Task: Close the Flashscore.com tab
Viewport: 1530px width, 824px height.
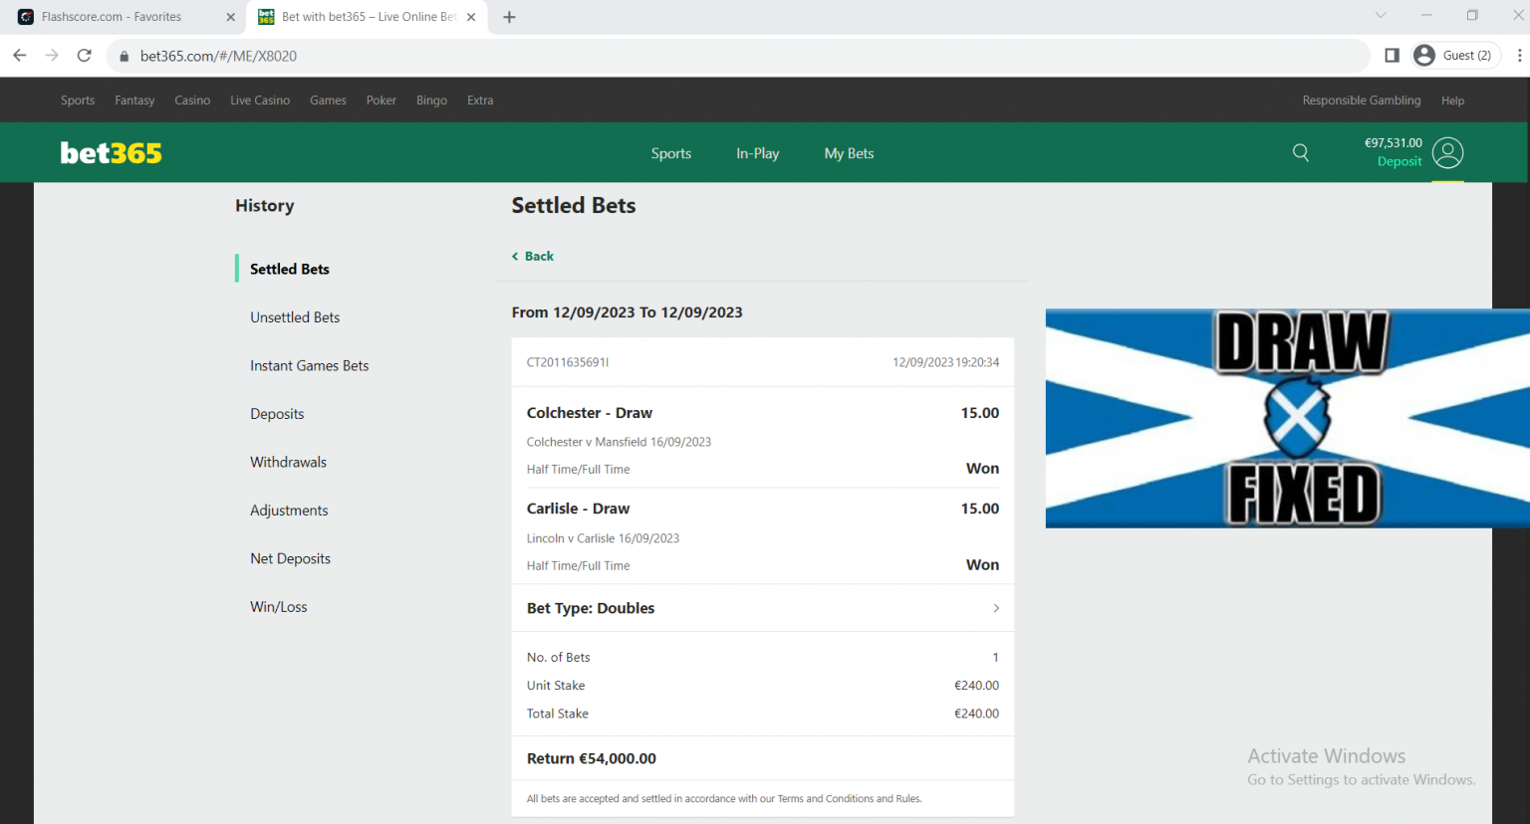Action: (230, 17)
